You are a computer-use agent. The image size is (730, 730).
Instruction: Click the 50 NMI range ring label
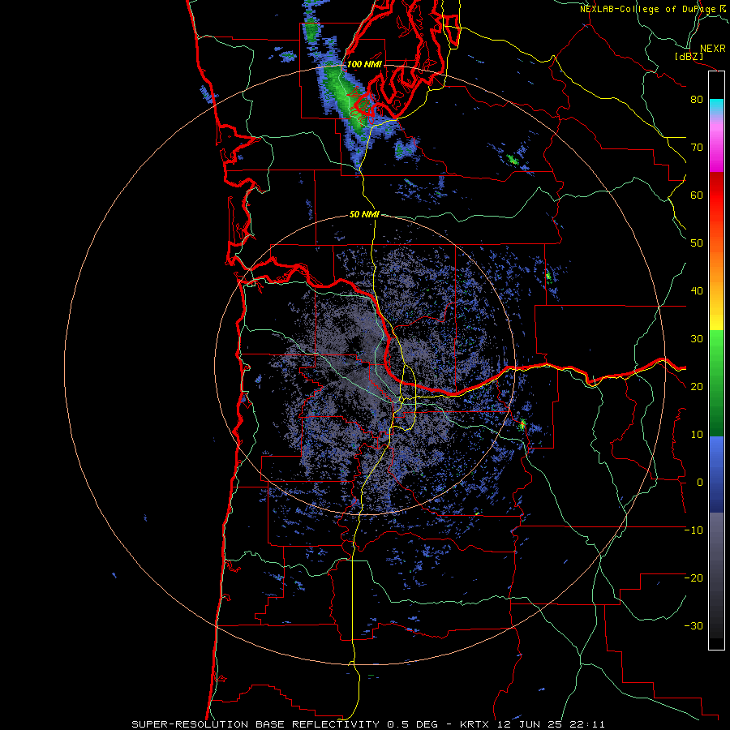(364, 214)
